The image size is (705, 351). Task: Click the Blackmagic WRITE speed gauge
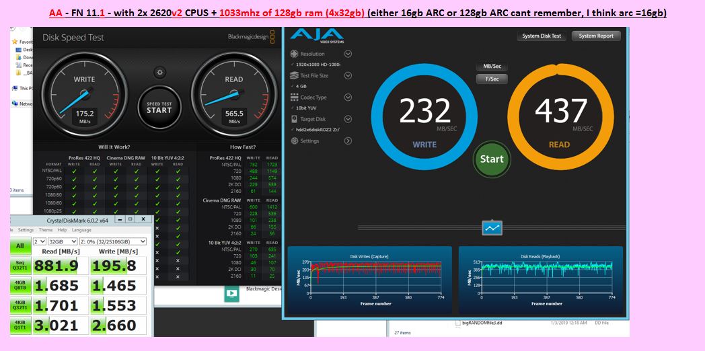(84, 95)
